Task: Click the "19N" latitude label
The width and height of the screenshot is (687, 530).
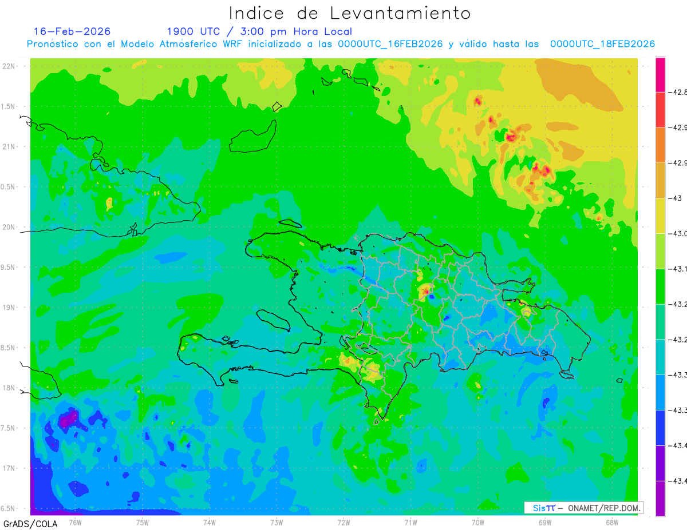Action: pos(10,308)
